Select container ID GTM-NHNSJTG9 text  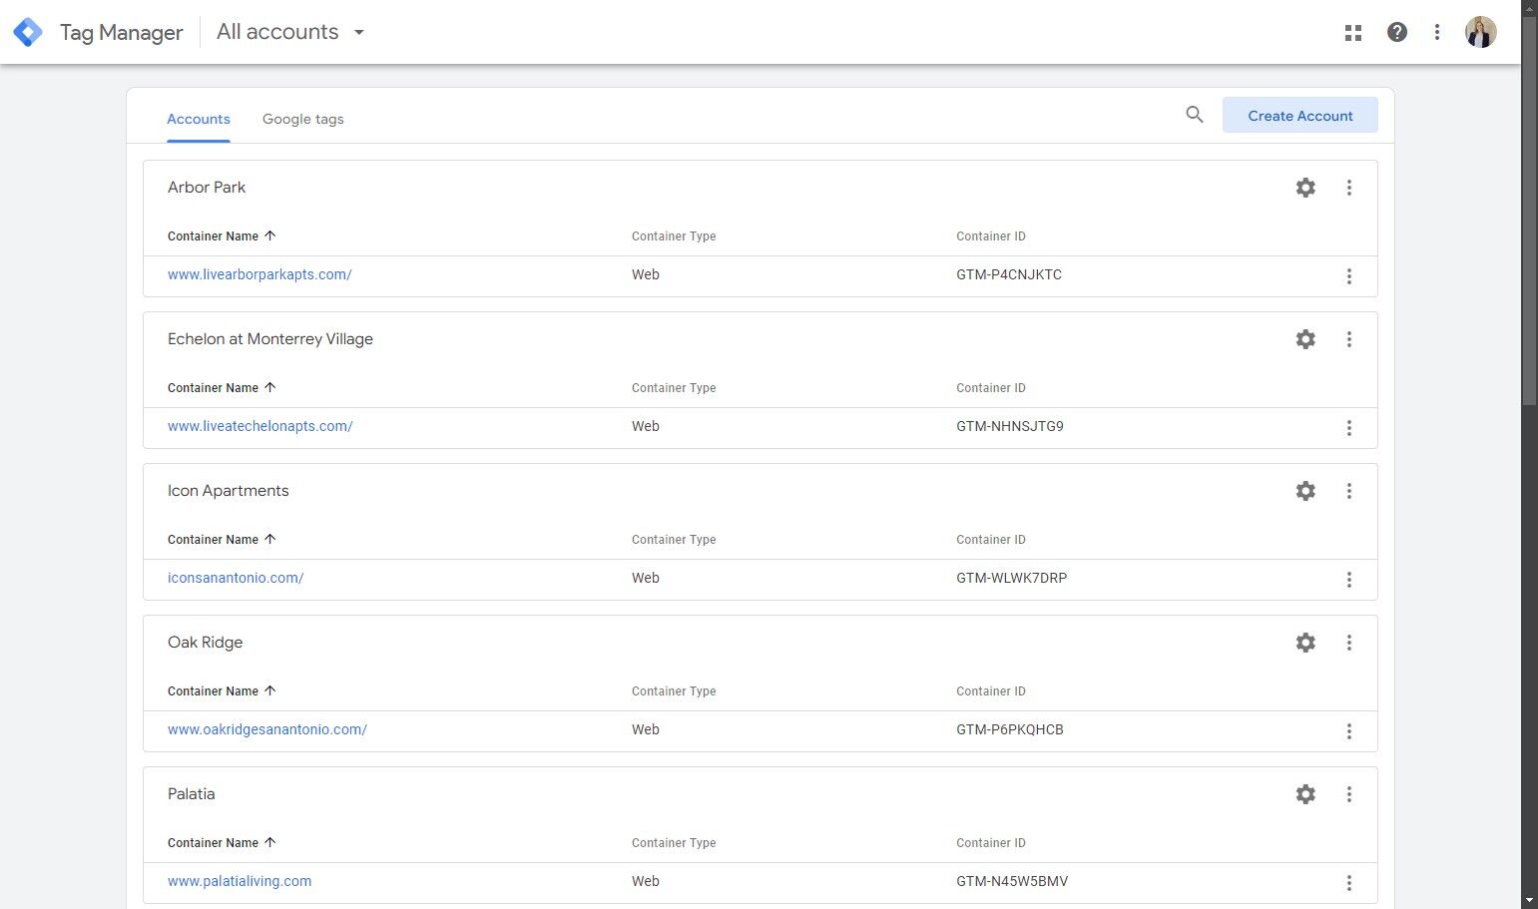pyautogui.click(x=1010, y=426)
